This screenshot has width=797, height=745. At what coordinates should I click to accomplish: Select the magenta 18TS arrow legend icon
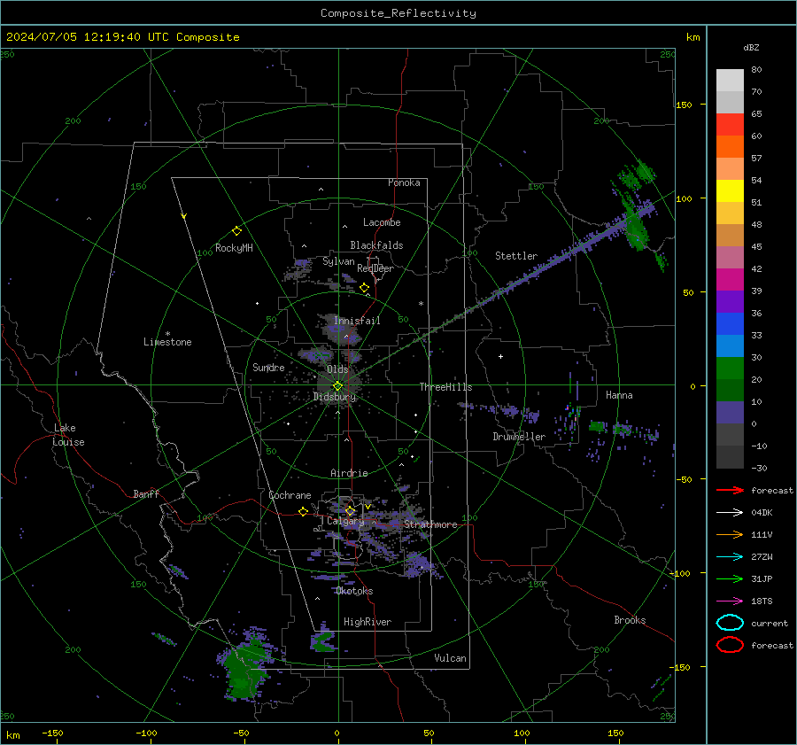pos(730,601)
